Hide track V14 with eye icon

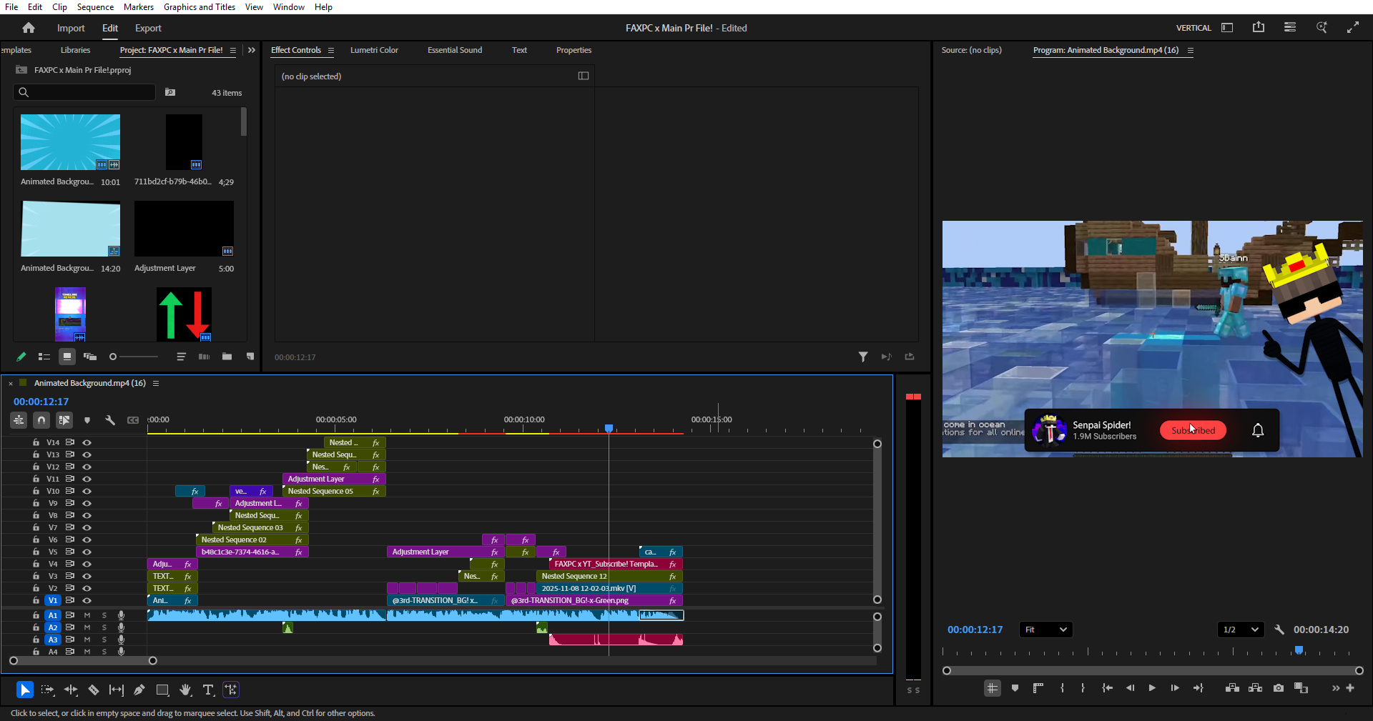tap(87, 442)
